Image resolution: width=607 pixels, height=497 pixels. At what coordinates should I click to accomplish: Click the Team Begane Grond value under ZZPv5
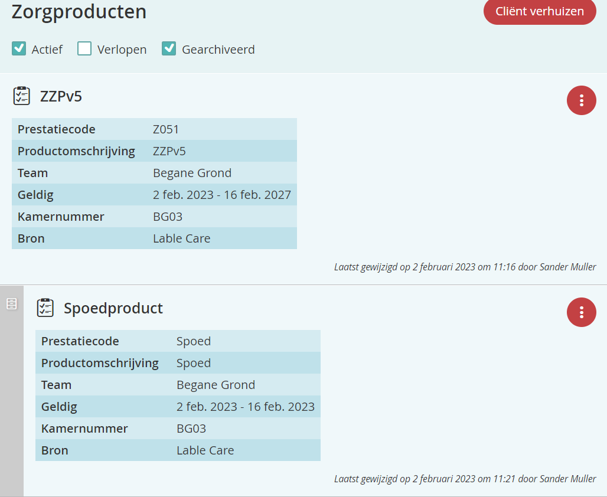pyautogui.click(x=192, y=173)
